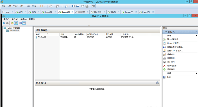Click the VMware suspend/pause VM icon
Screen dimensions: 198x107
pos(41,6)
